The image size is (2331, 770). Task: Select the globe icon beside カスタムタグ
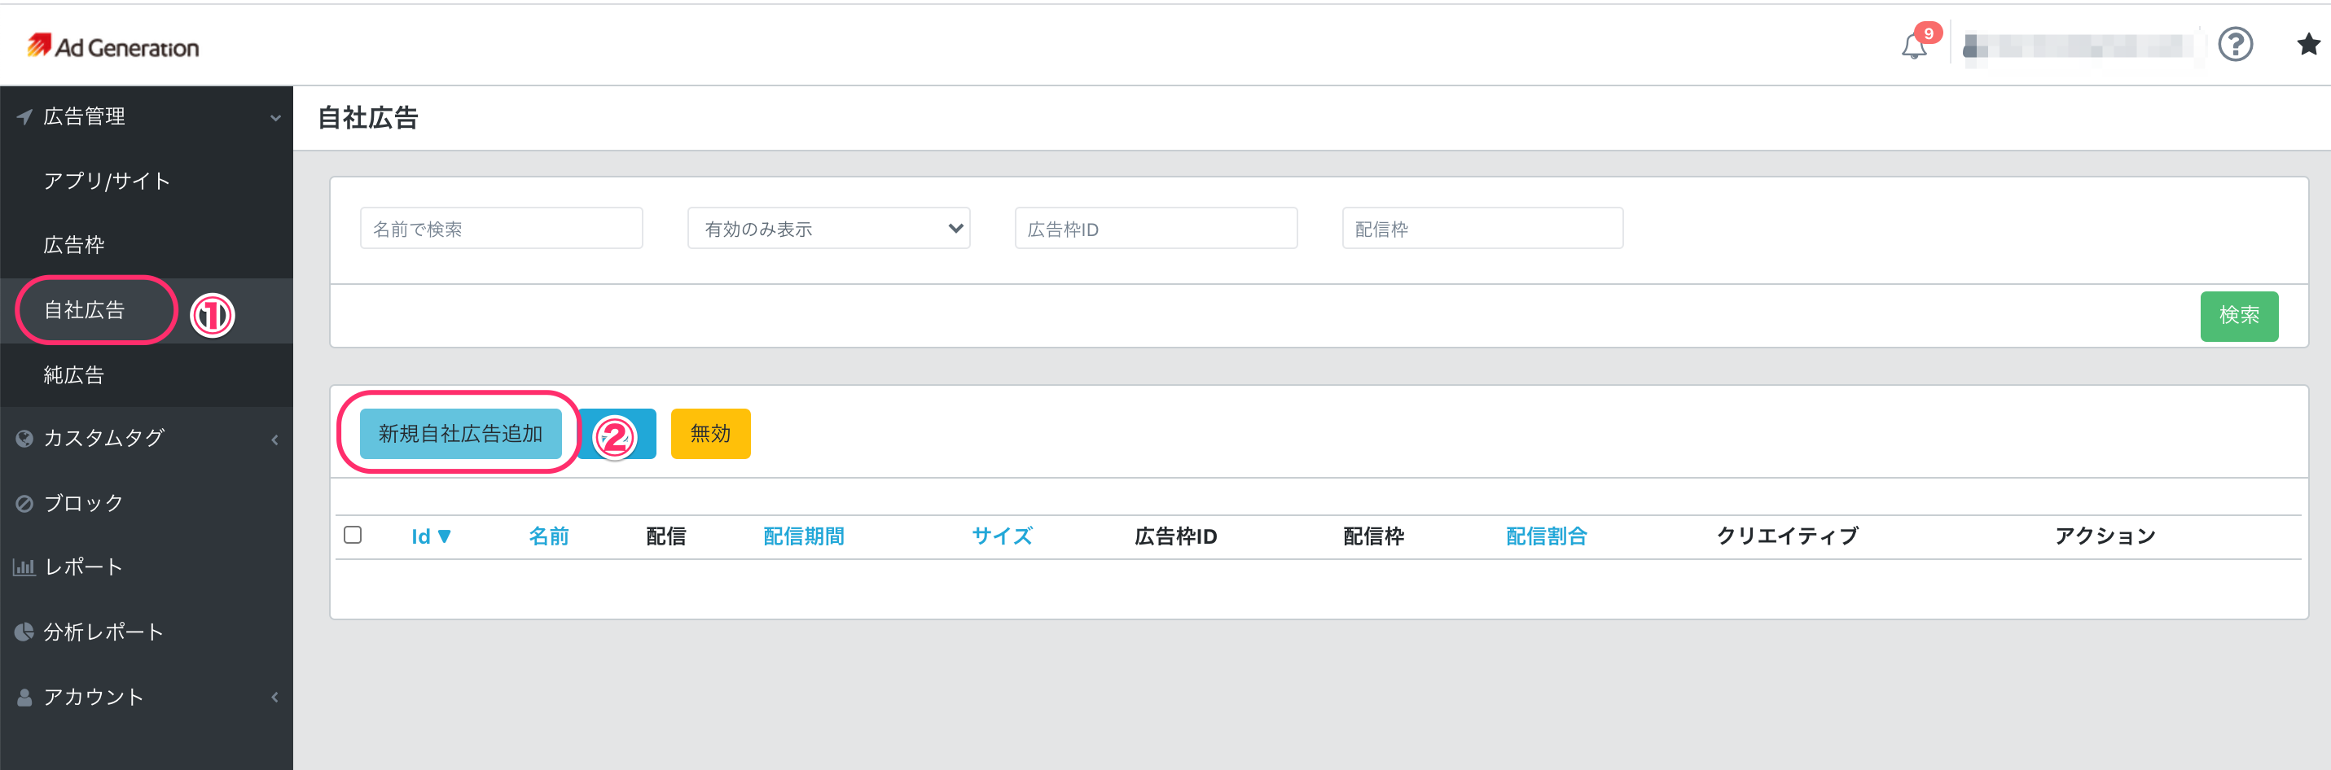(24, 439)
